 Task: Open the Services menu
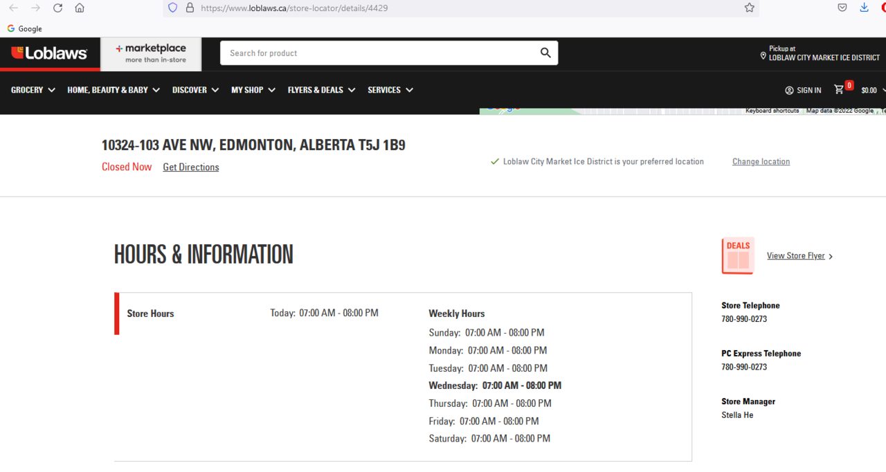click(x=390, y=90)
